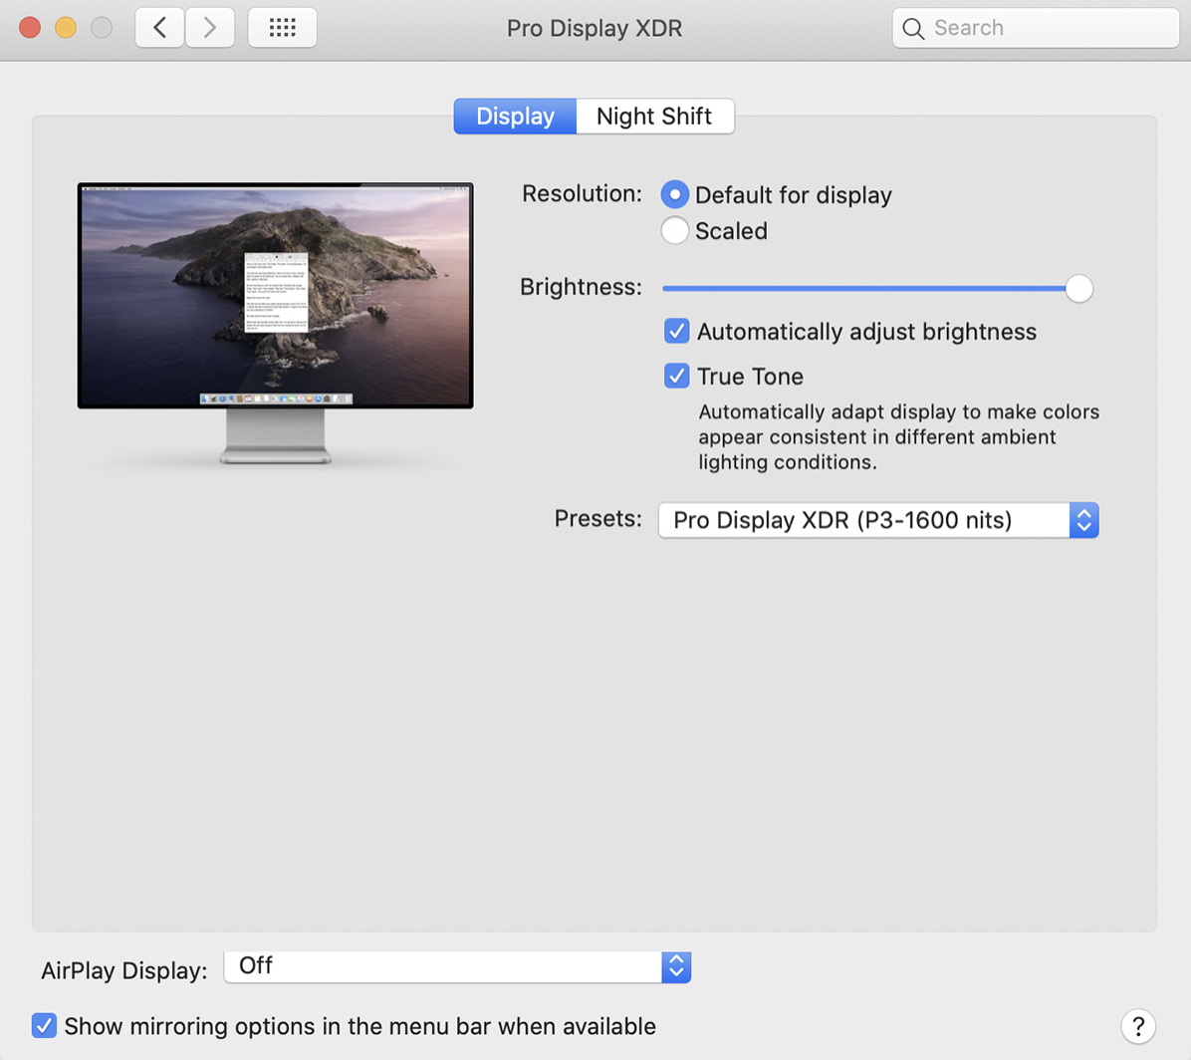Image resolution: width=1191 pixels, height=1060 pixels.
Task: Uncheck show mirroring options in menu bar
Action: pos(44,1025)
